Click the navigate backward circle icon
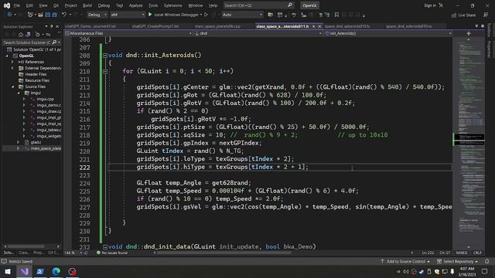 click(9, 15)
